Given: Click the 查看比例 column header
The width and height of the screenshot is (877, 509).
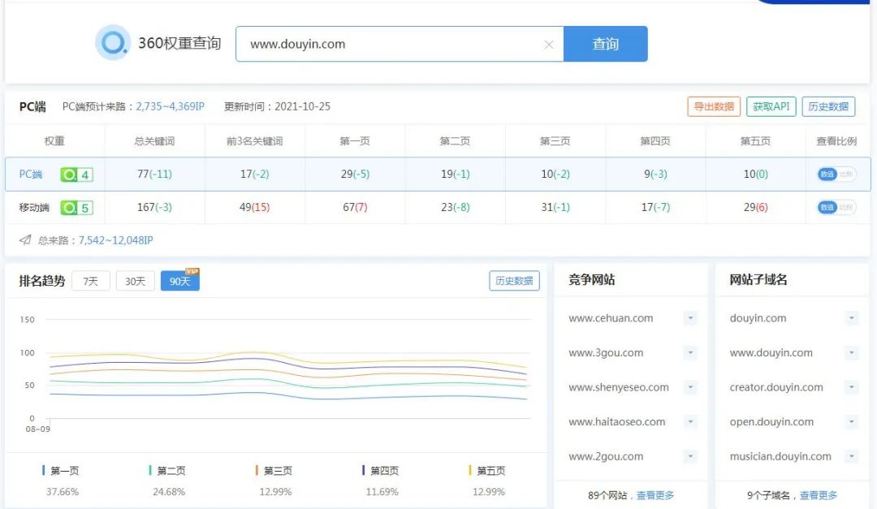Looking at the screenshot, I should tap(836, 141).
